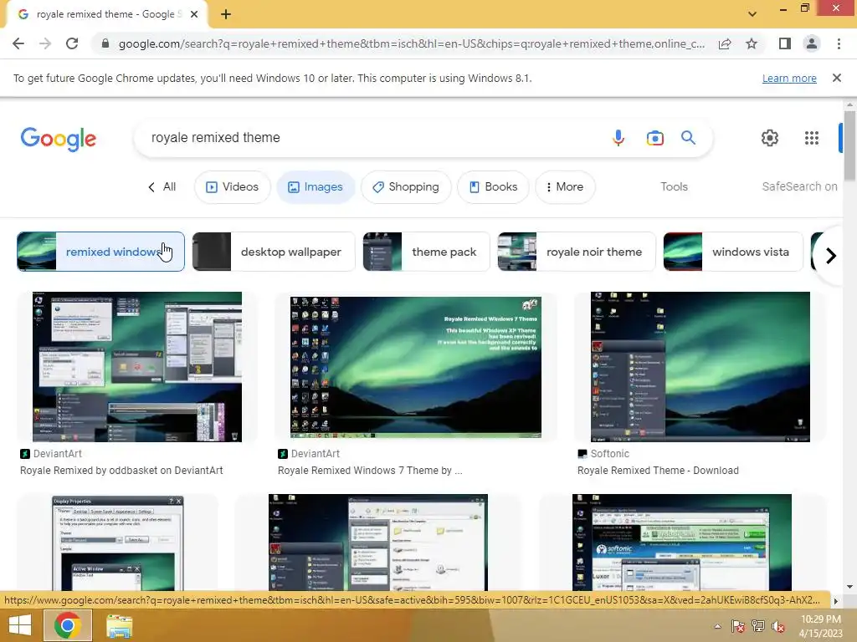The image size is (857, 642).
Task: Click the Chrome taskbar icon
Action: tap(67, 625)
